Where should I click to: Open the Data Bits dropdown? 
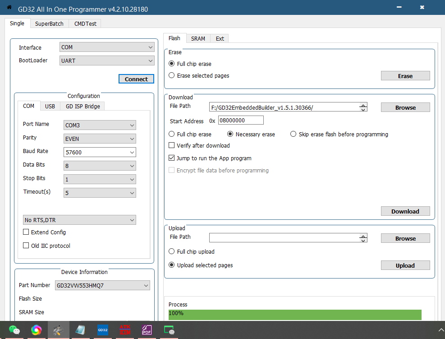pos(100,166)
